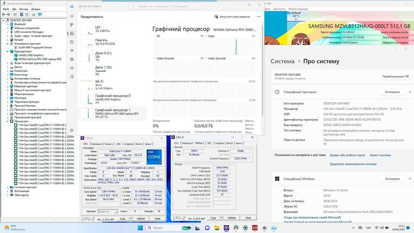Click Task Manager process search field
This screenshot has width=414, height=233.
(x=166, y=6)
